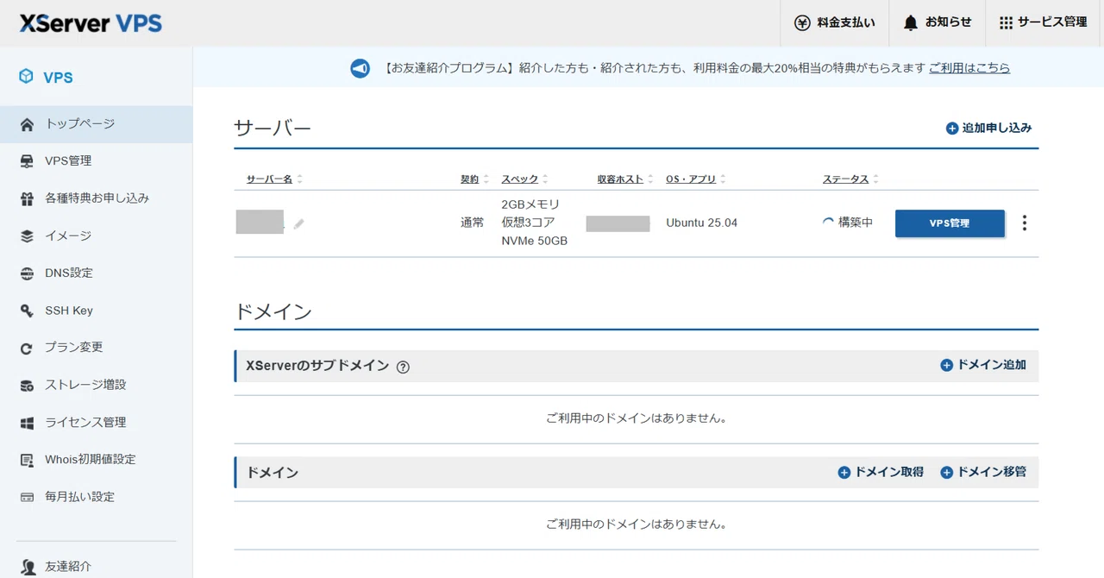Viewport: 1104px width, 578px height.
Task: Click the 通常 contract cell
Action: 473,223
